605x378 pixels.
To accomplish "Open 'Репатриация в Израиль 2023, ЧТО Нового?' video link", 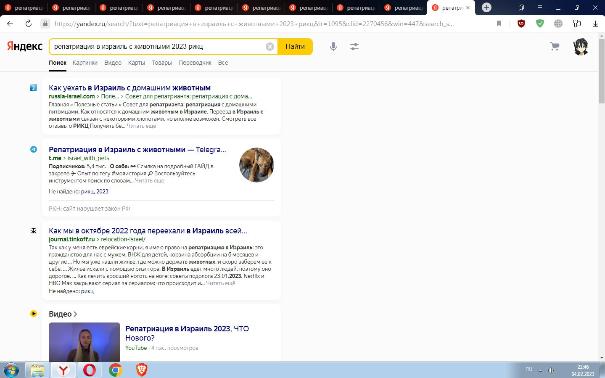I will pyautogui.click(x=187, y=333).
